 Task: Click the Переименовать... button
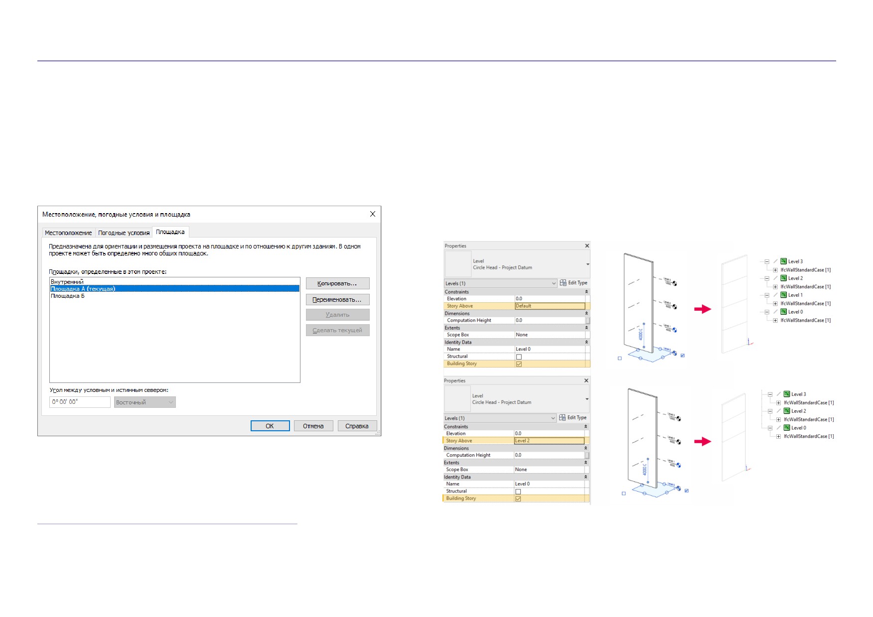click(x=337, y=300)
